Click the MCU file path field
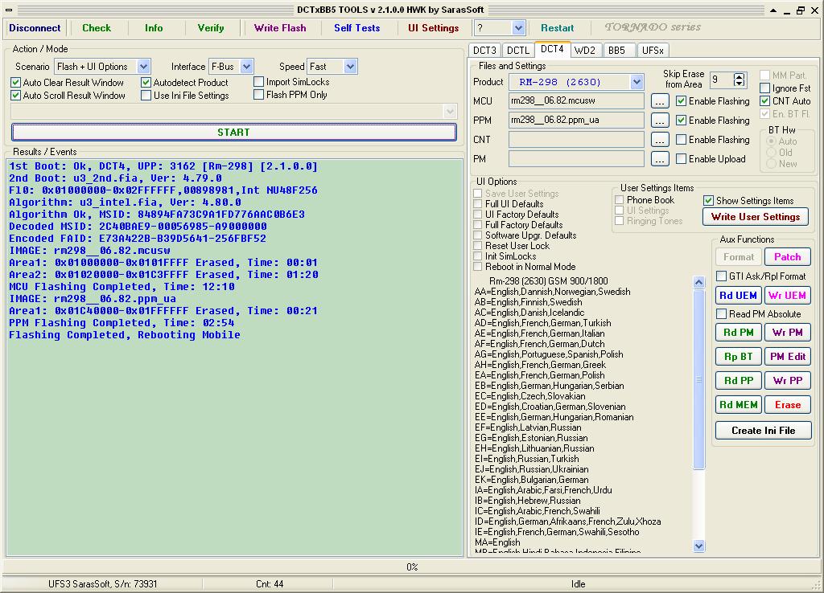This screenshot has width=824, height=593. (576, 100)
